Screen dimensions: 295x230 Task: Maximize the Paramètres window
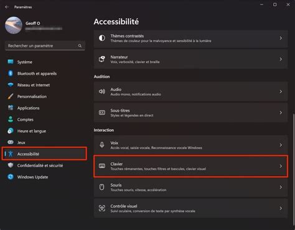coord(275,4)
